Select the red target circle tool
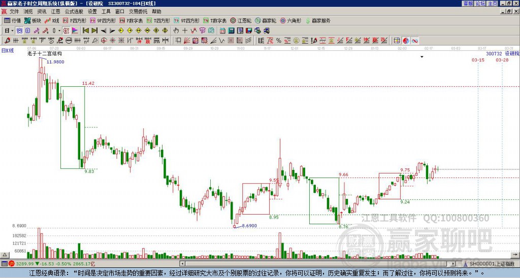 click(x=104, y=41)
